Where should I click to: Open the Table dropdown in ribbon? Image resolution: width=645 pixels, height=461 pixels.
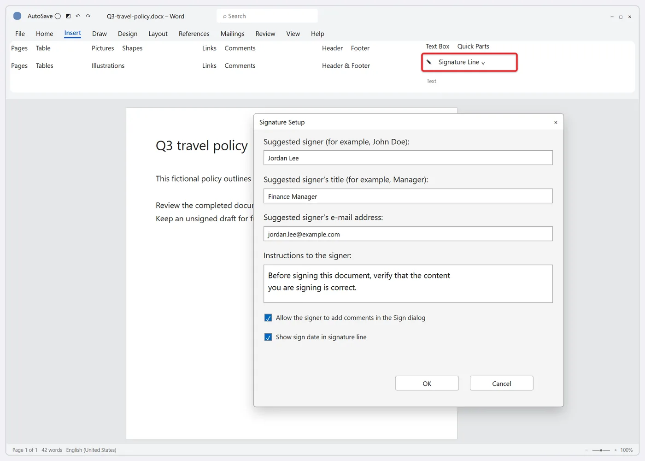tap(43, 48)
